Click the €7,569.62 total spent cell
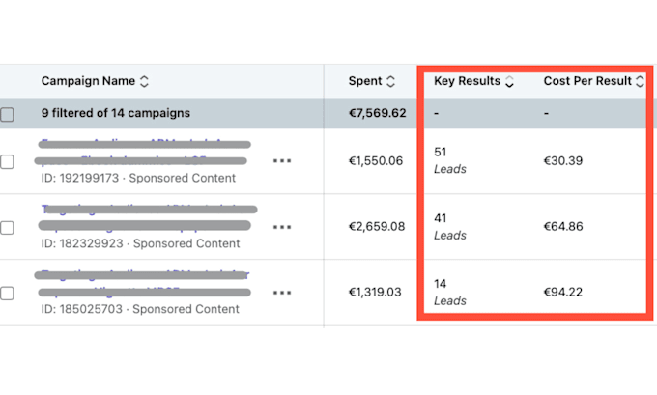 (x=377, y=113)
